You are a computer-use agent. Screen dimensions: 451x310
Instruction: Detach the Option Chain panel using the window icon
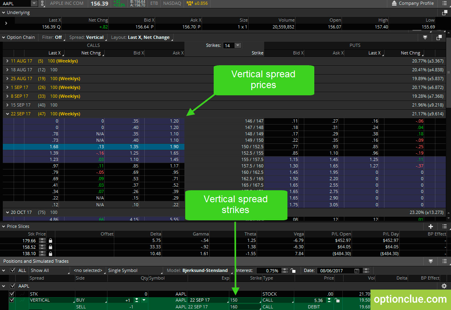coord(439,37)
